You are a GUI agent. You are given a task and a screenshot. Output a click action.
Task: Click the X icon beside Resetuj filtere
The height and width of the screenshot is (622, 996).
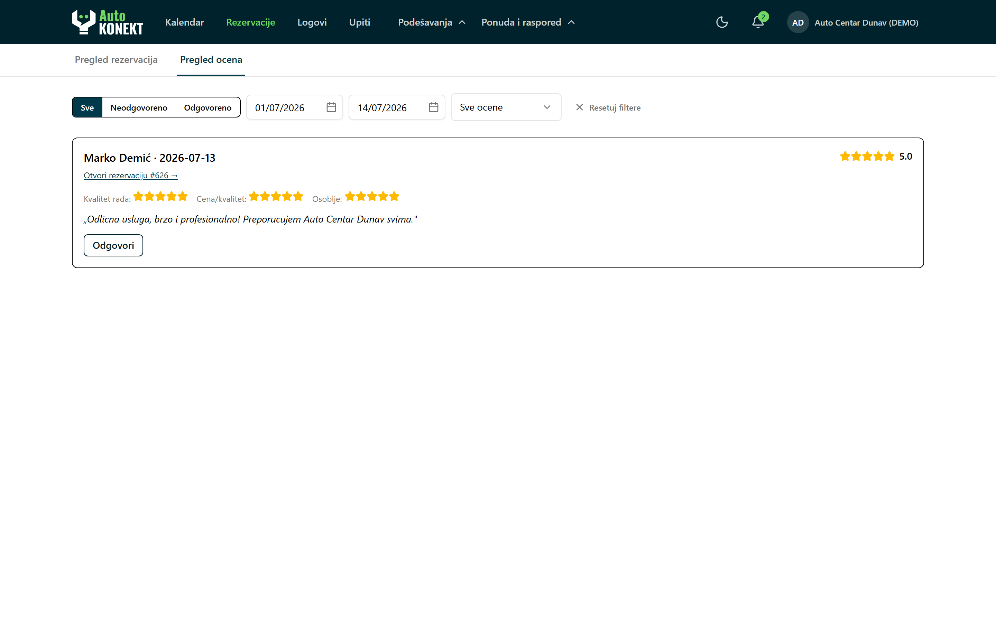[579, 107]
